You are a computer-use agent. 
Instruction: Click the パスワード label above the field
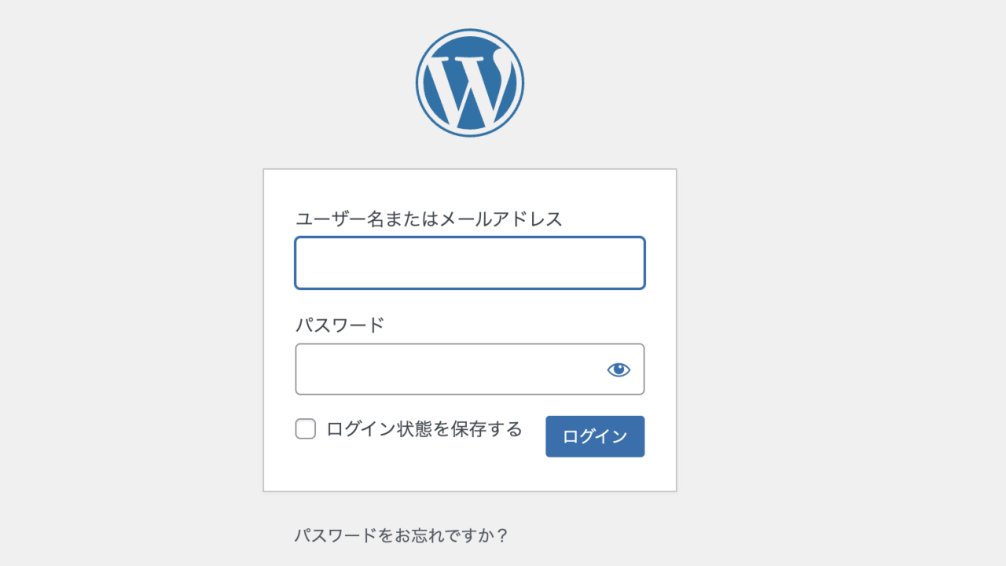(340, 325)
